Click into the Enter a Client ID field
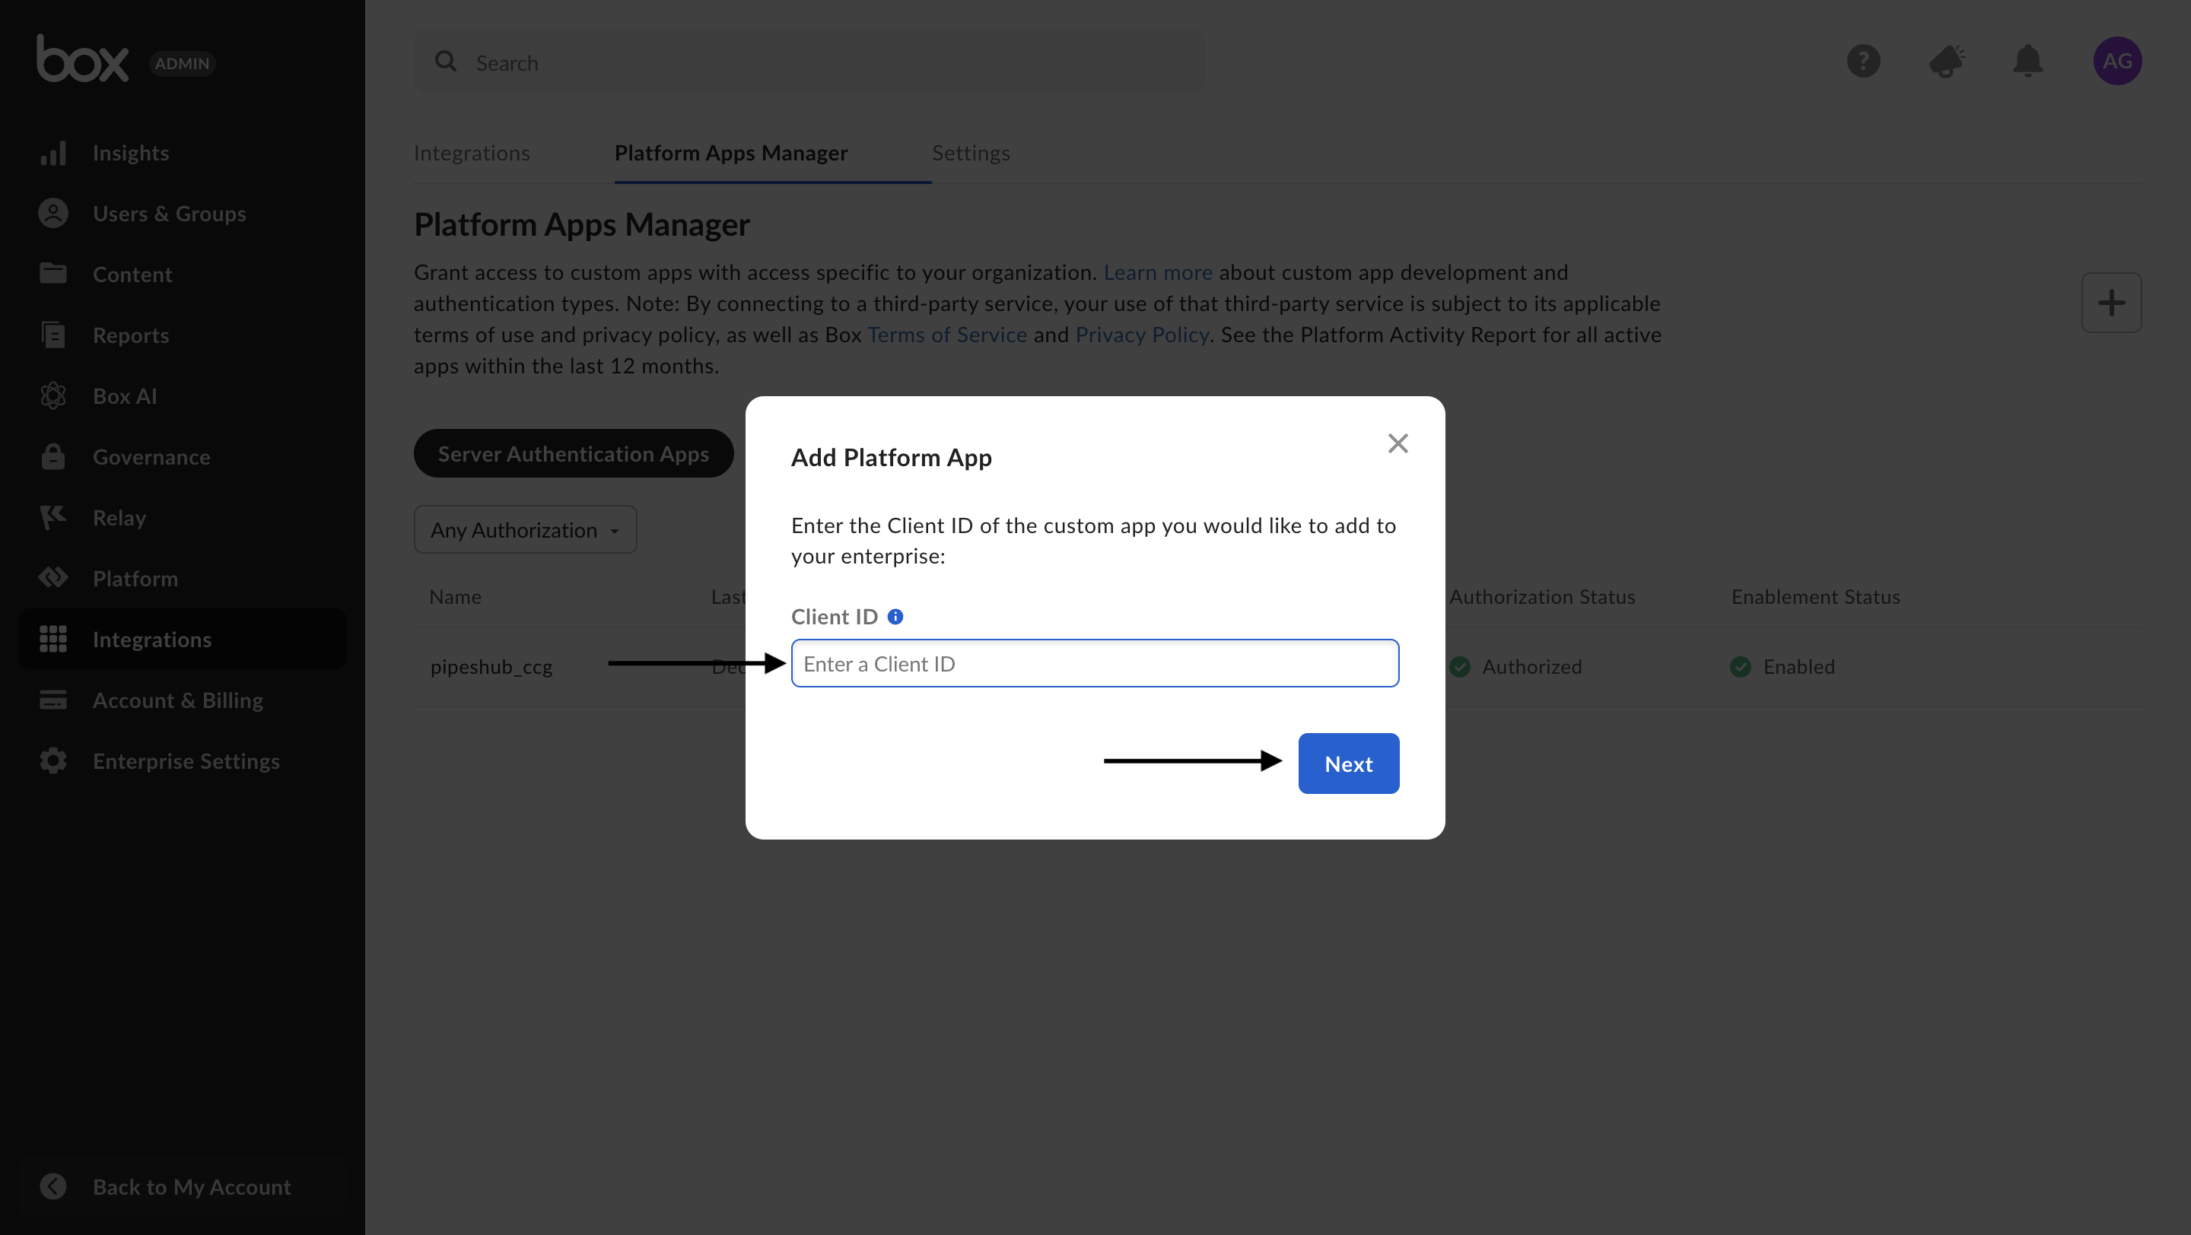This screenshot has height=1235, width=2191. pos(1095,663)
